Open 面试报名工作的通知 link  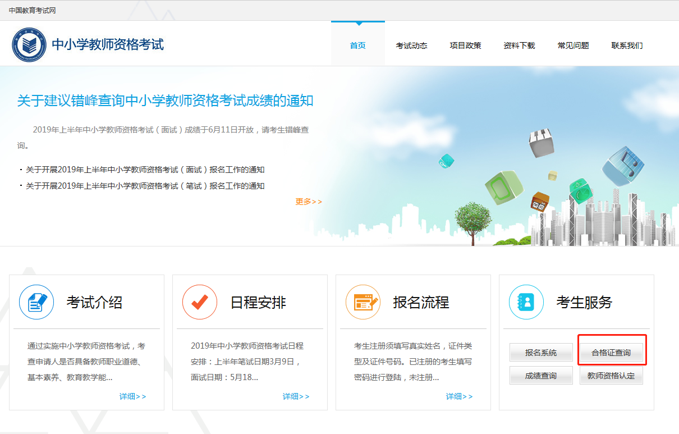pyautogui.click(x=145, y=170)
